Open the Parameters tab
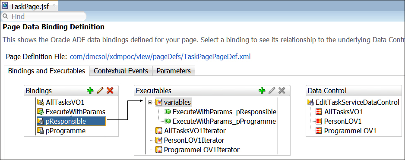The image size is (405, 160). tap(174, 71)
